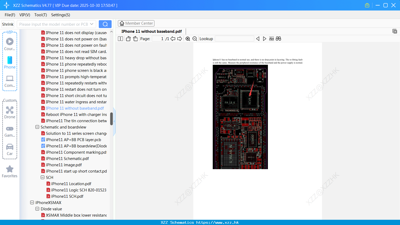Close the PDF tab with top-right icon
Image resolution: width=400 pixels, height=225 pixels.
394,31
